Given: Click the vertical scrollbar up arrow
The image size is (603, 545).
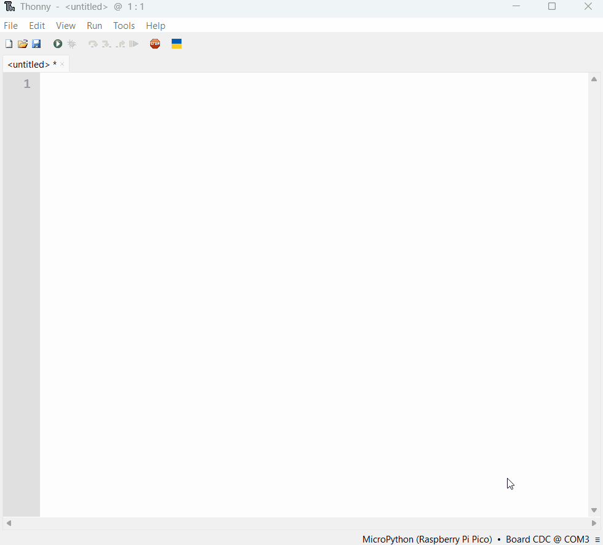Looking at the screenshot, I should tap(594, 79).
